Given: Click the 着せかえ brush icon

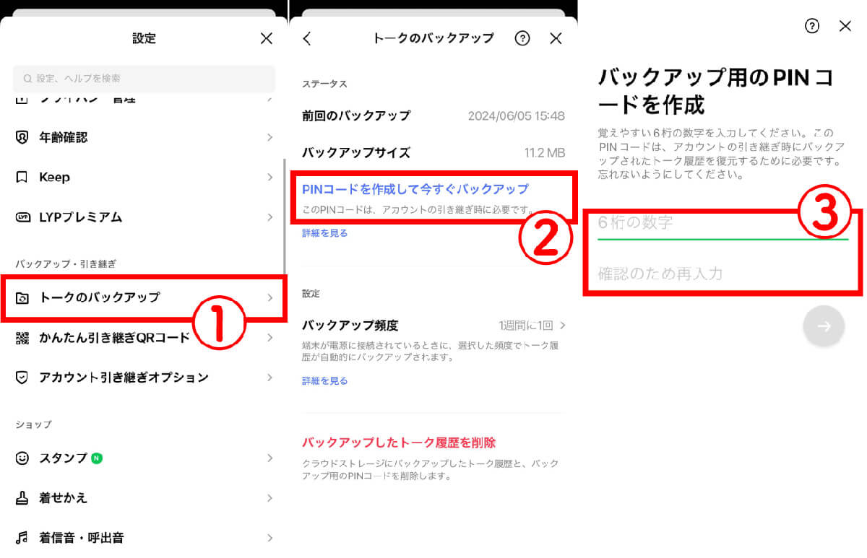Looking at the screenshot, I should 22,498.
